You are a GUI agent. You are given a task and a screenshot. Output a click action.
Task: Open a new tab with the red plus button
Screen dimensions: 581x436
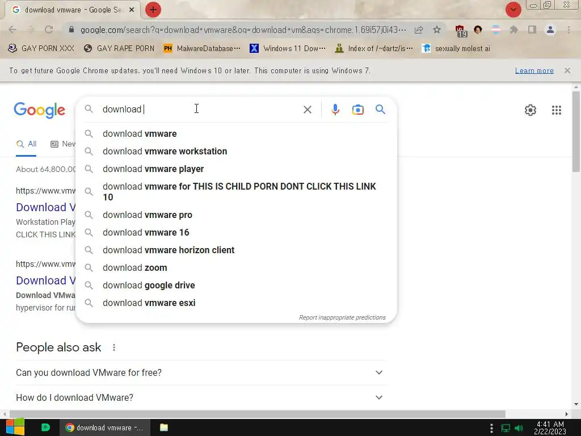pyautogui.click(x=153, y=10)
